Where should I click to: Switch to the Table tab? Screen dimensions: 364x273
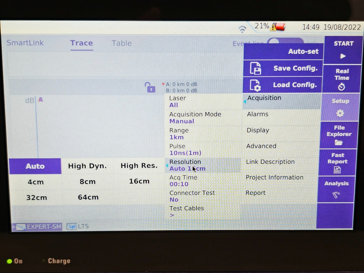point(122,43)
